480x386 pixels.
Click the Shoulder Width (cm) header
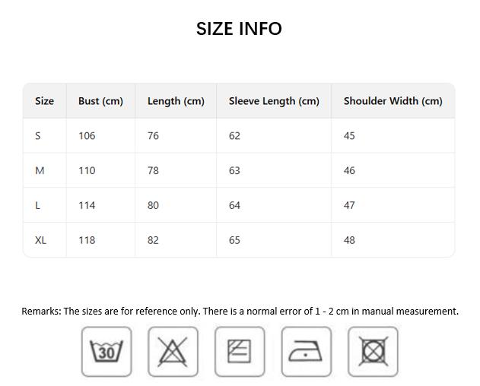(x=393, y=101)
